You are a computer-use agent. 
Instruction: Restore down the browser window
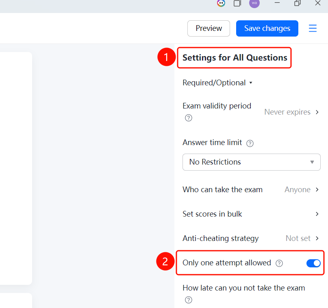click(297, 3)
